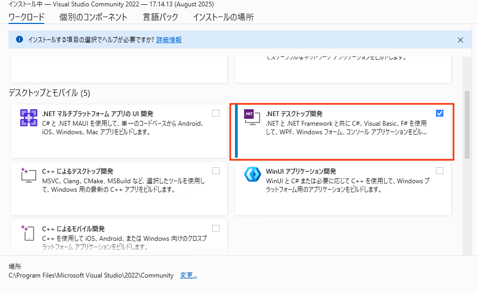Screen dimensions: 477x293
Task: Click the C++ desktop development icon
Action: (x=28, y=175)
